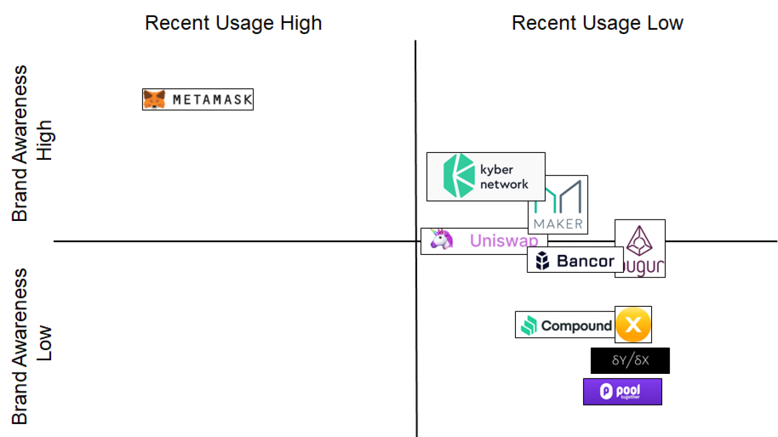
Task: Select the orange X circle logo
Action: (633, 324)
